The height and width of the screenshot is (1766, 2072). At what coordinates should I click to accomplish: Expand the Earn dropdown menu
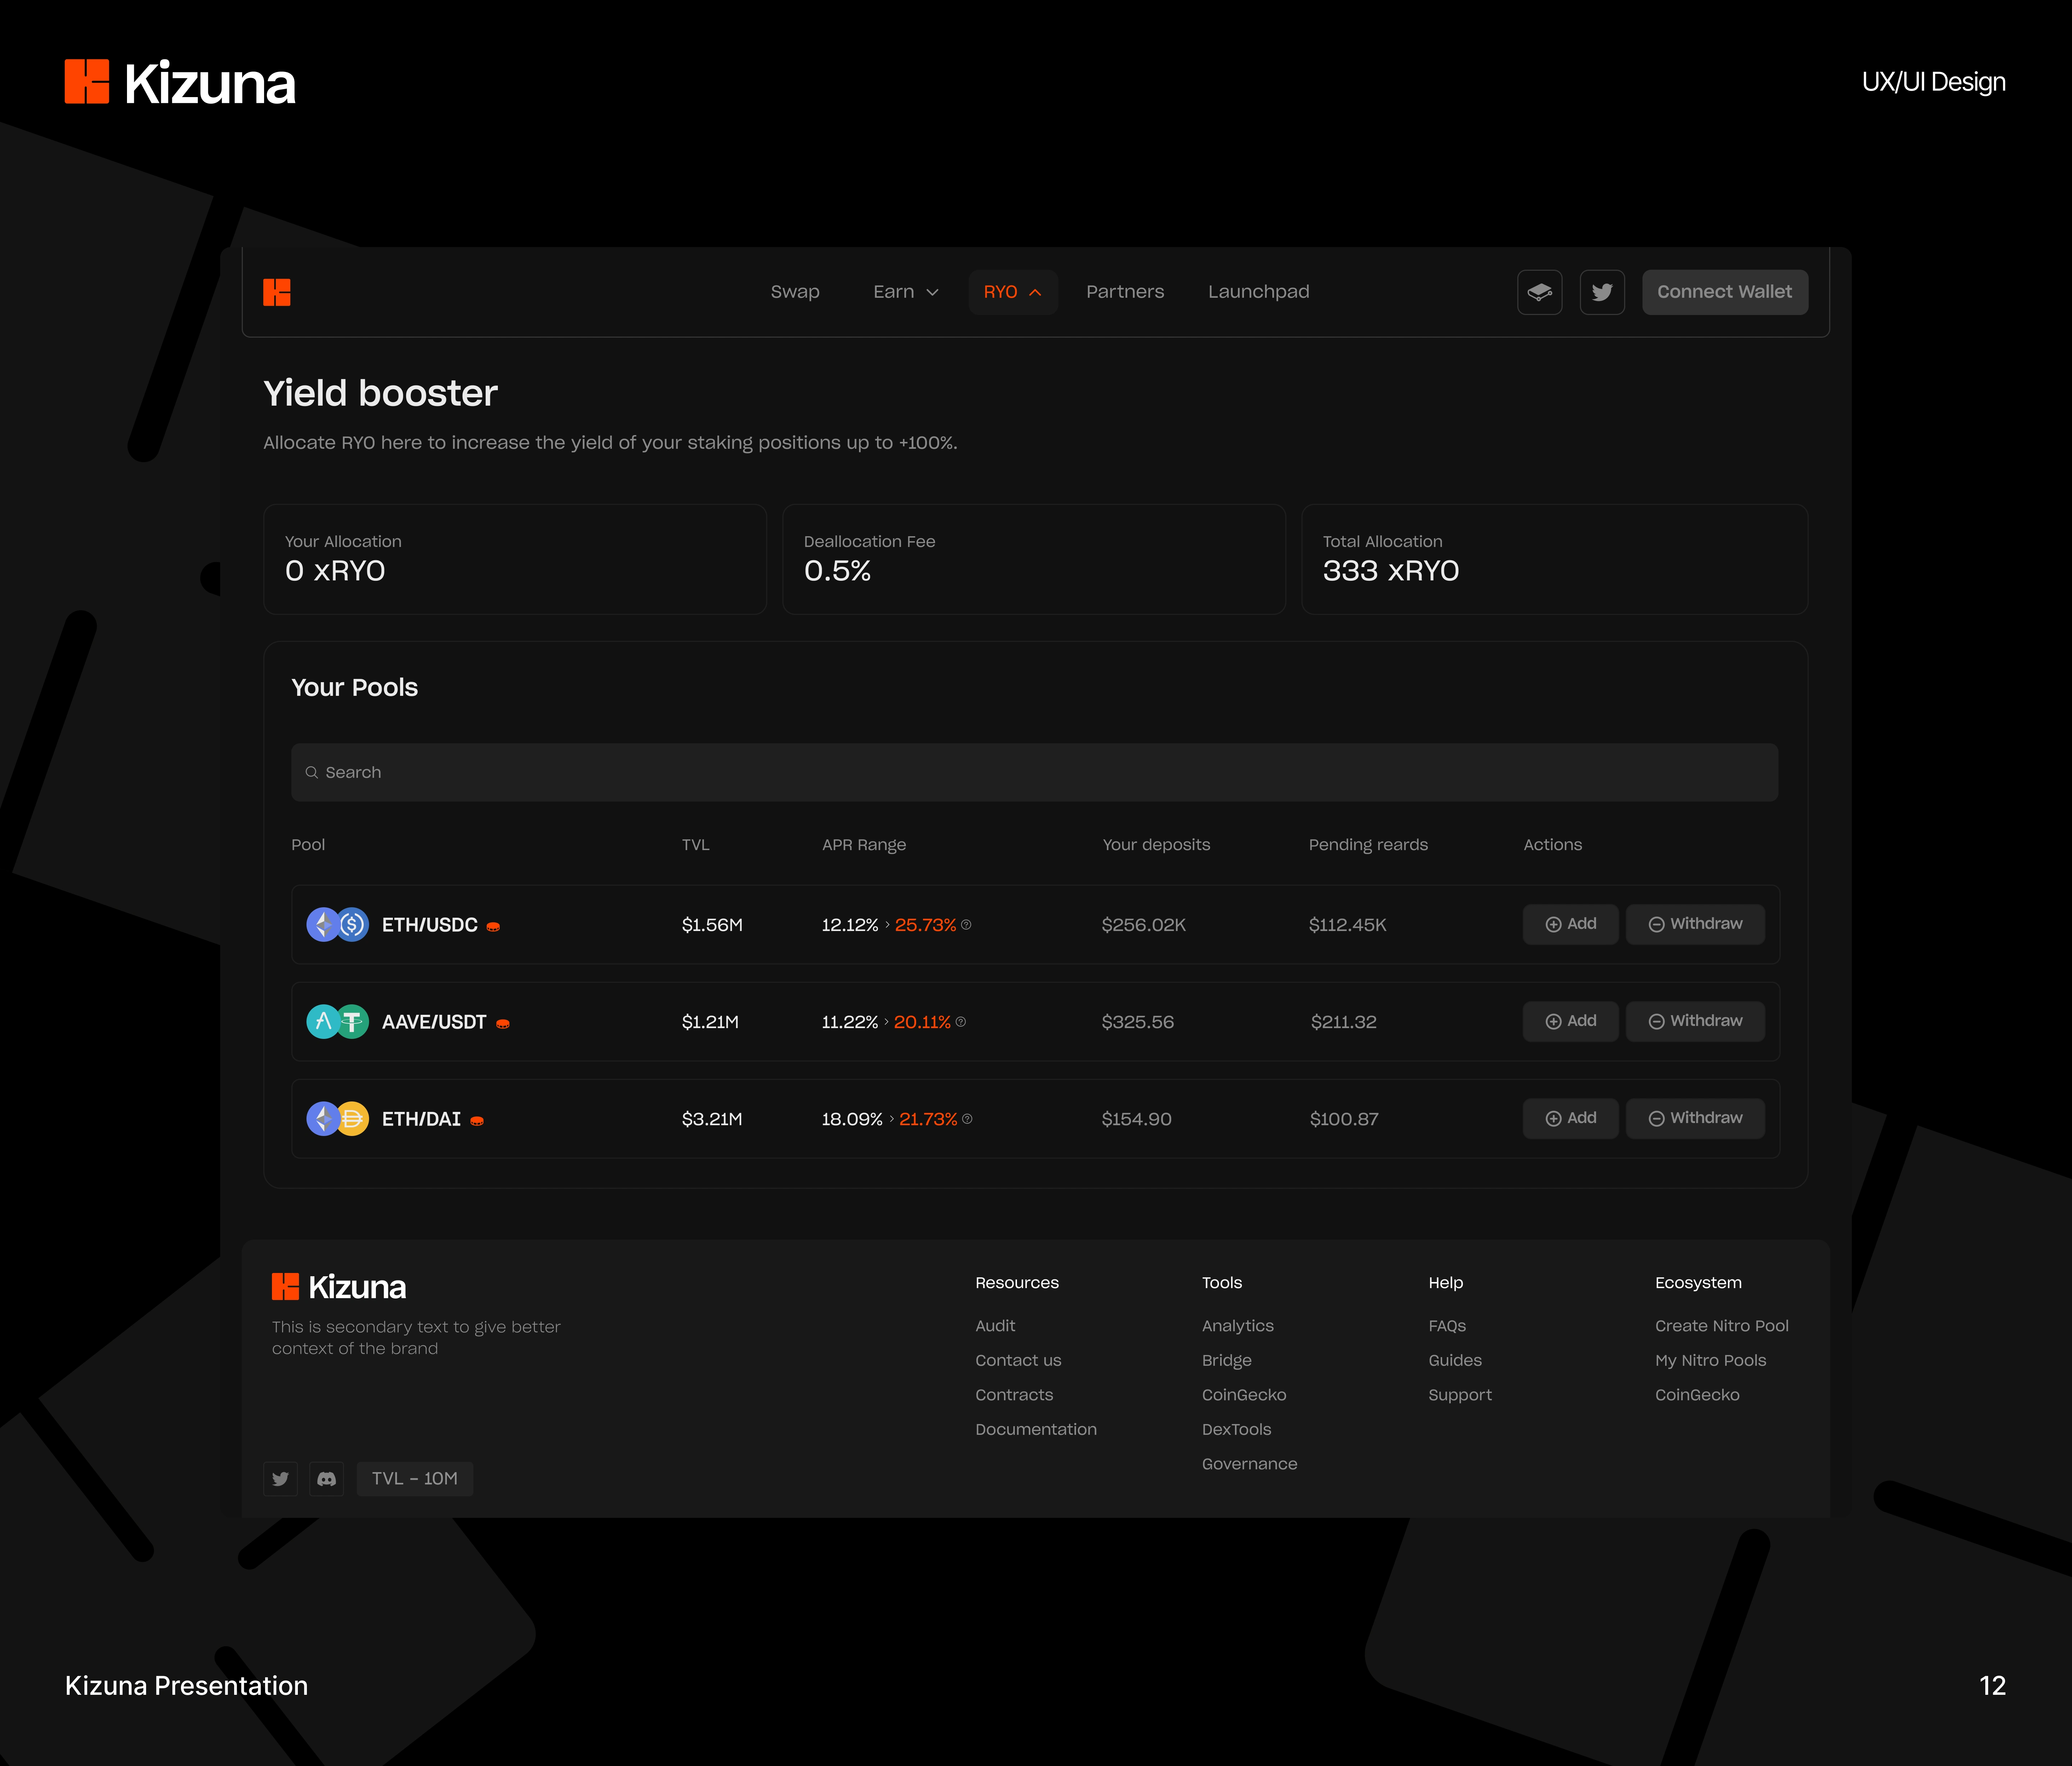click(x=906, y=292)
